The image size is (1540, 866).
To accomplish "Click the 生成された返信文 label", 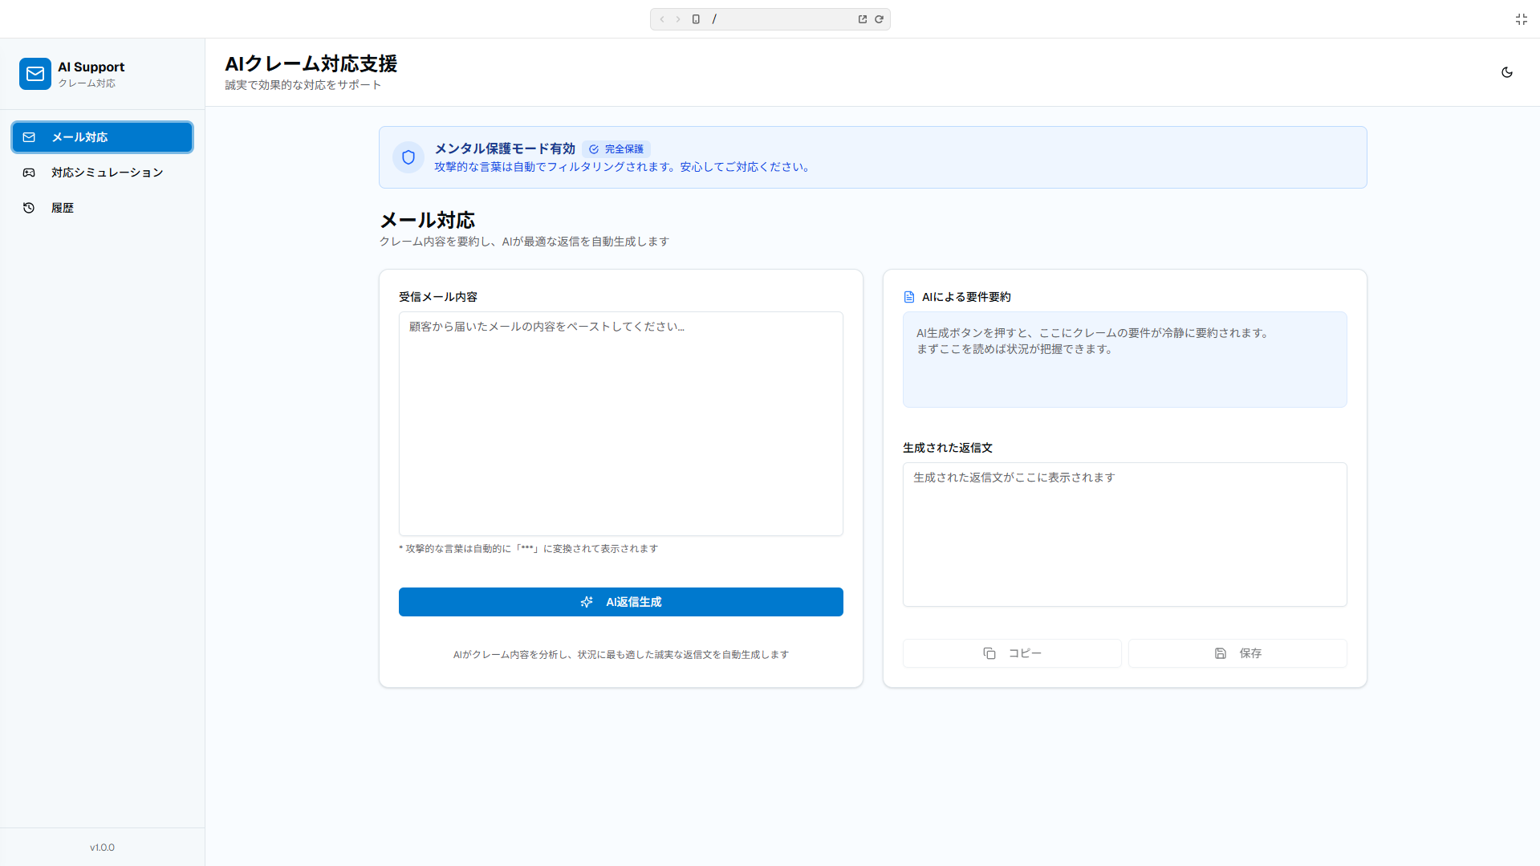I will [x=948, y=448].
